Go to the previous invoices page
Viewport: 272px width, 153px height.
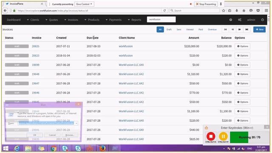[232, 29]
